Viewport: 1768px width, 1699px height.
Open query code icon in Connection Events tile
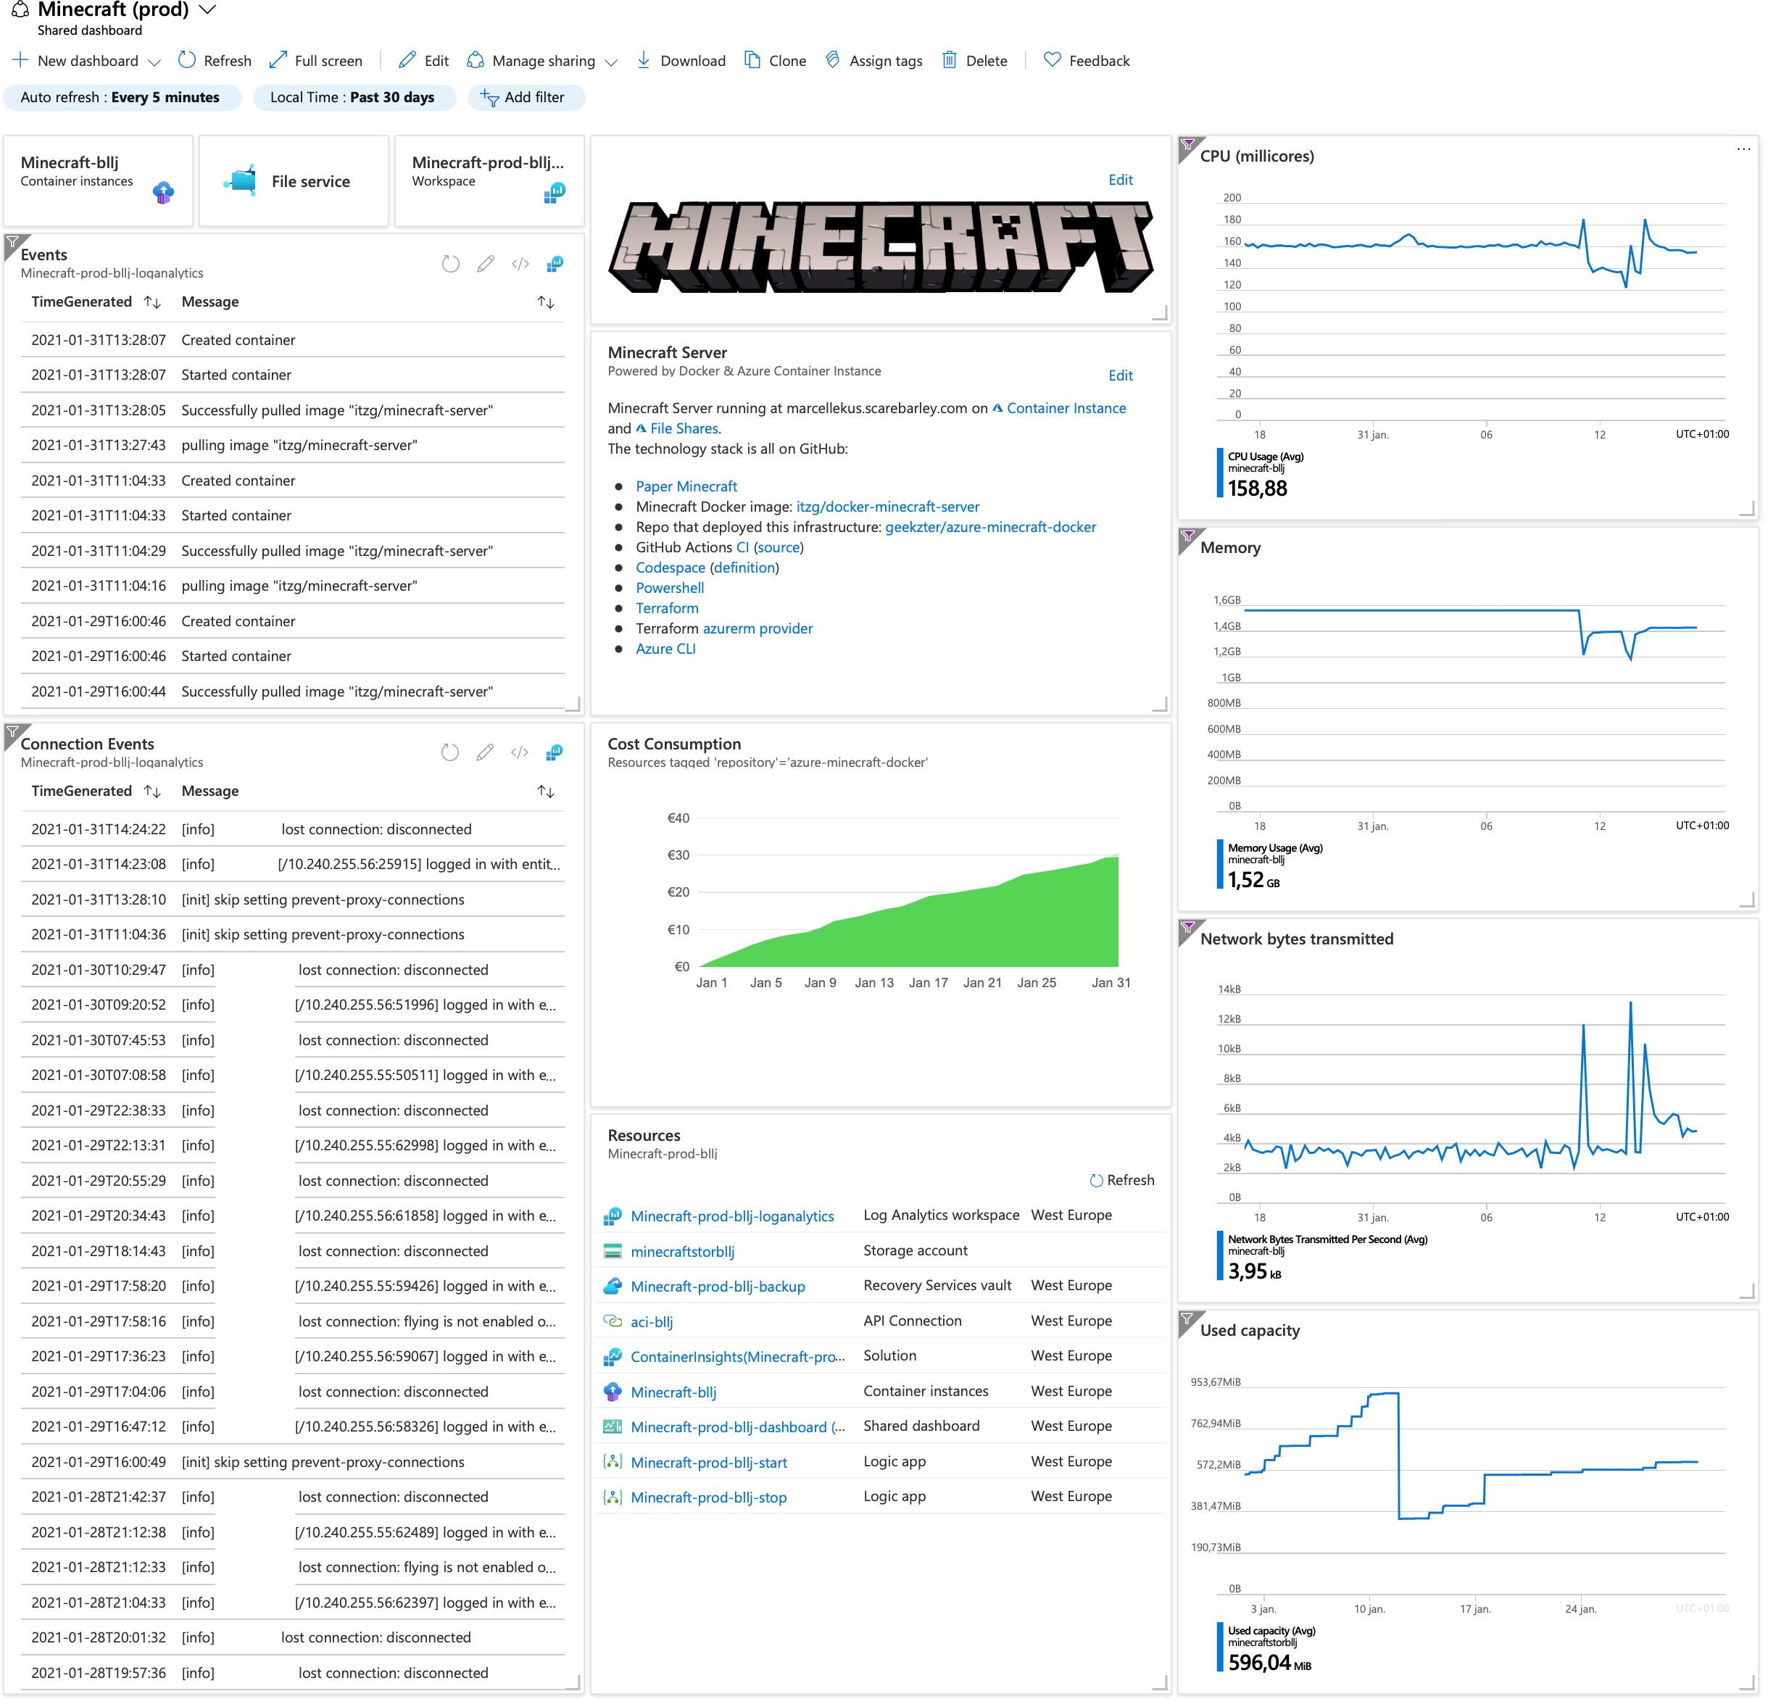click(520, 753)
